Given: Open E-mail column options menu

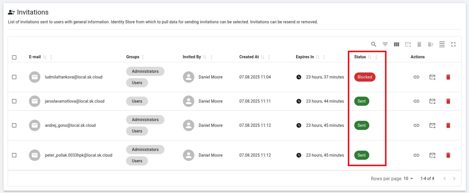Looking at the screenshot, I should (x=51, y=57).
